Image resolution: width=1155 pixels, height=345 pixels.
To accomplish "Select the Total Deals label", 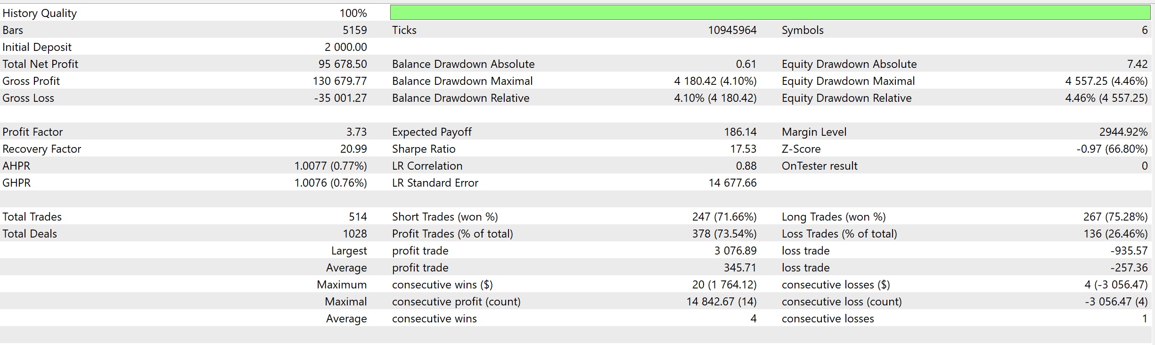I will coord(30,234).
